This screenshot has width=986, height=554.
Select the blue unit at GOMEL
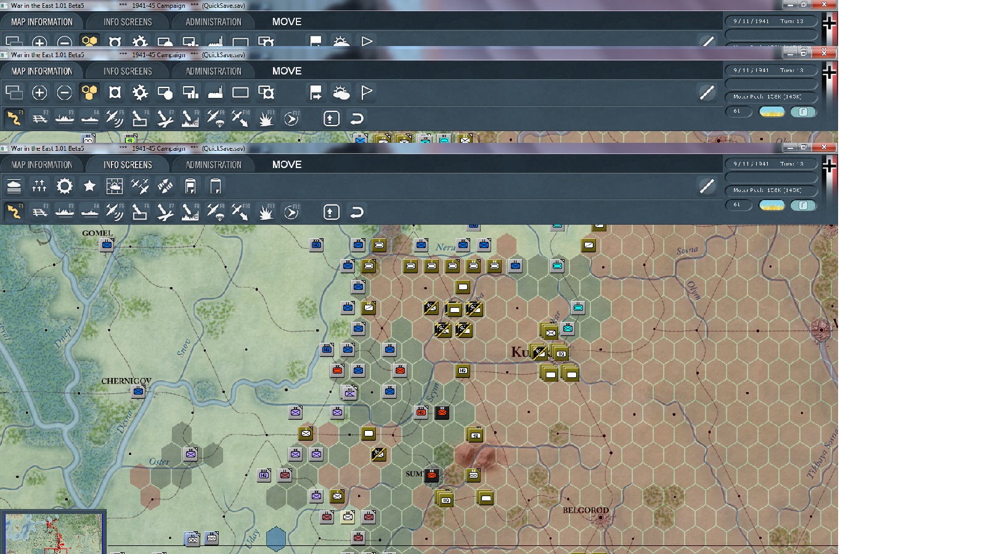point(107,245)
